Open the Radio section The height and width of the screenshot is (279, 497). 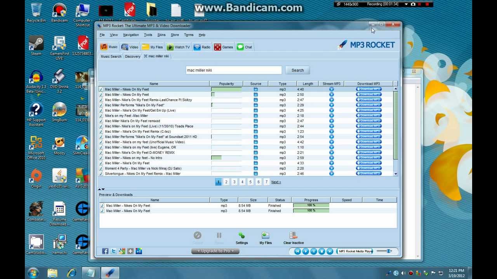tap(202, 47)
